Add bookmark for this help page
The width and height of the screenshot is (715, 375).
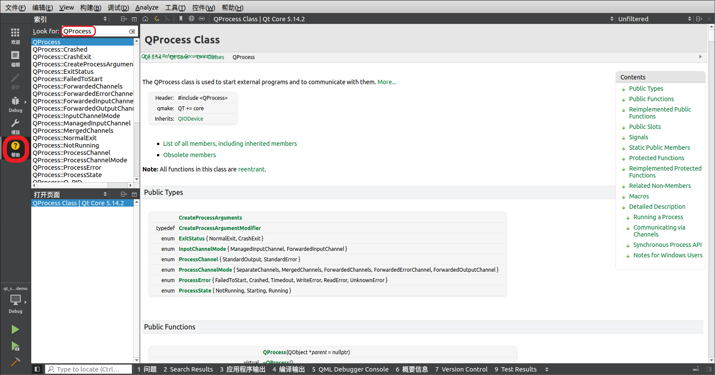pos(180,19)
